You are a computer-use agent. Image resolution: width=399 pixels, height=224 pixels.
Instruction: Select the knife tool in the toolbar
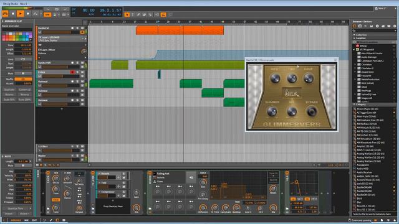150,15
